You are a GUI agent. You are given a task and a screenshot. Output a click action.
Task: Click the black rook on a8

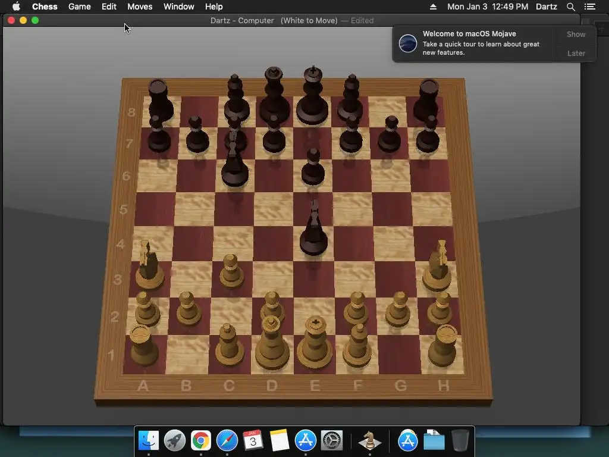(x=159, y=99)
